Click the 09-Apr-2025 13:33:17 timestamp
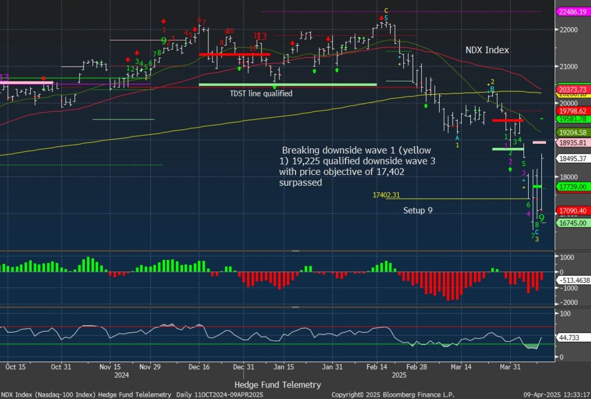 coord(557,394)
